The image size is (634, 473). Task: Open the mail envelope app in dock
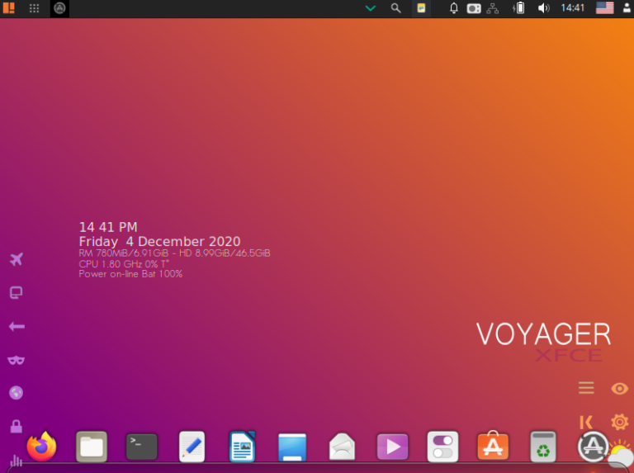(342, 447)
